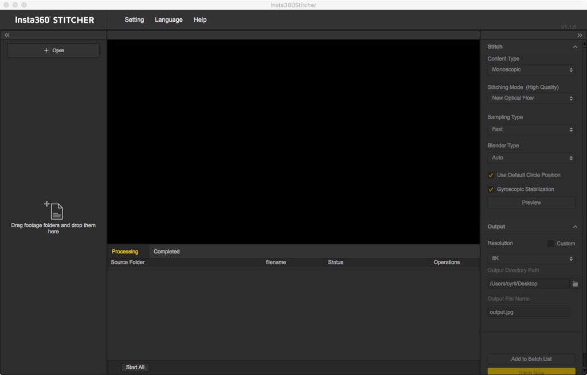
Task: Open the Help menu
Action: coord(200,19)
